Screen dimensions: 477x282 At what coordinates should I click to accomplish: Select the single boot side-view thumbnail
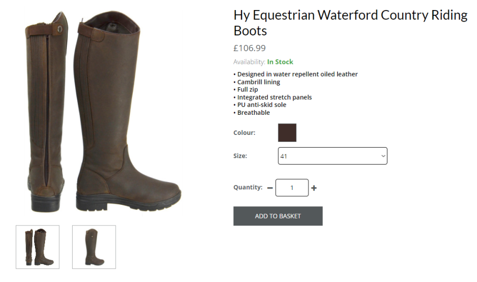tap(94, 247)
